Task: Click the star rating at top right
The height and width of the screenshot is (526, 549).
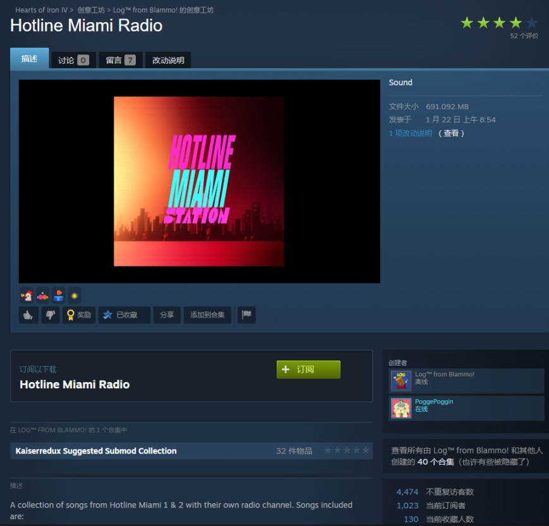Action: pos(499,23)
